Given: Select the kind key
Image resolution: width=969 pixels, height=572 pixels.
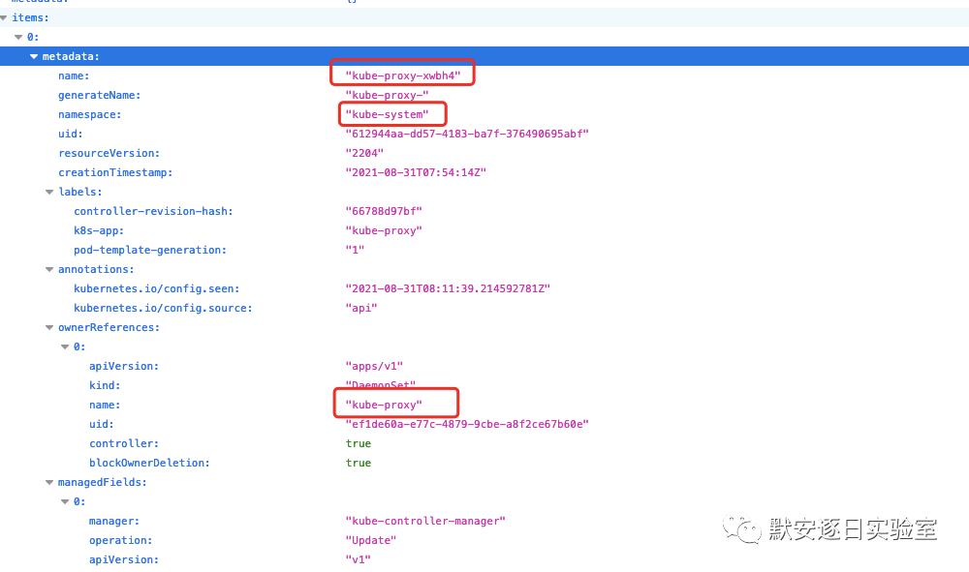Looking at the screenshot, I should click(105, 385).
